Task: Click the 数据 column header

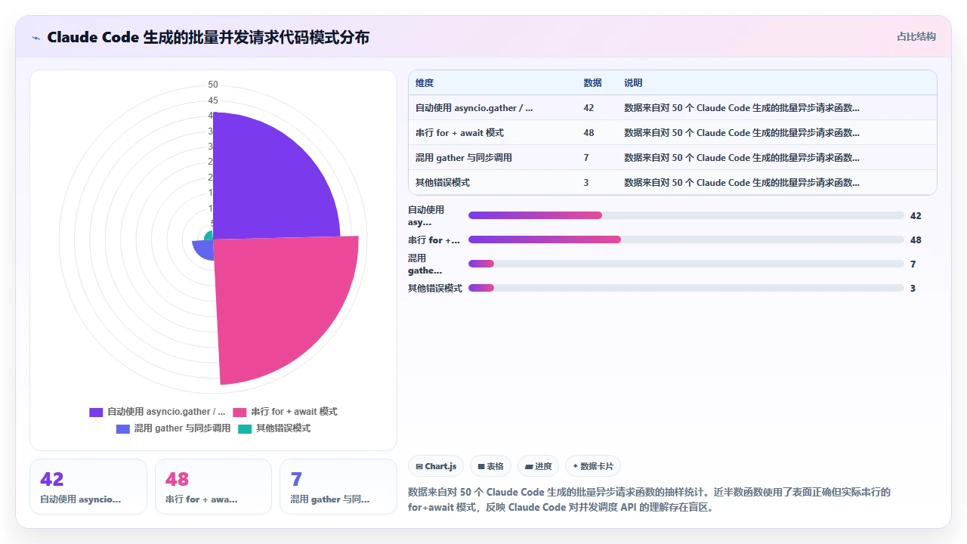Action: coord(593,83)
